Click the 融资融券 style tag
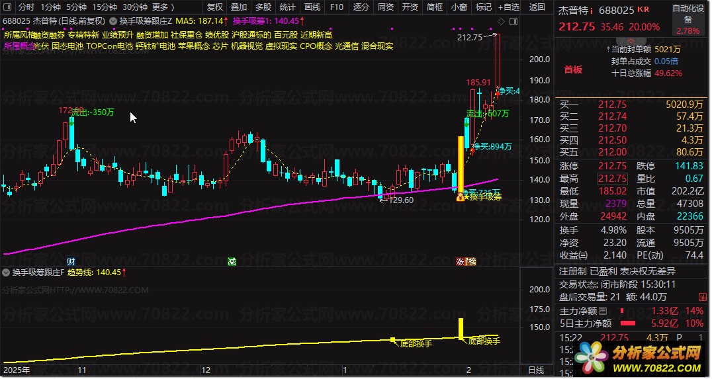This screenshot has height=379, width=712. click(50, 35)
